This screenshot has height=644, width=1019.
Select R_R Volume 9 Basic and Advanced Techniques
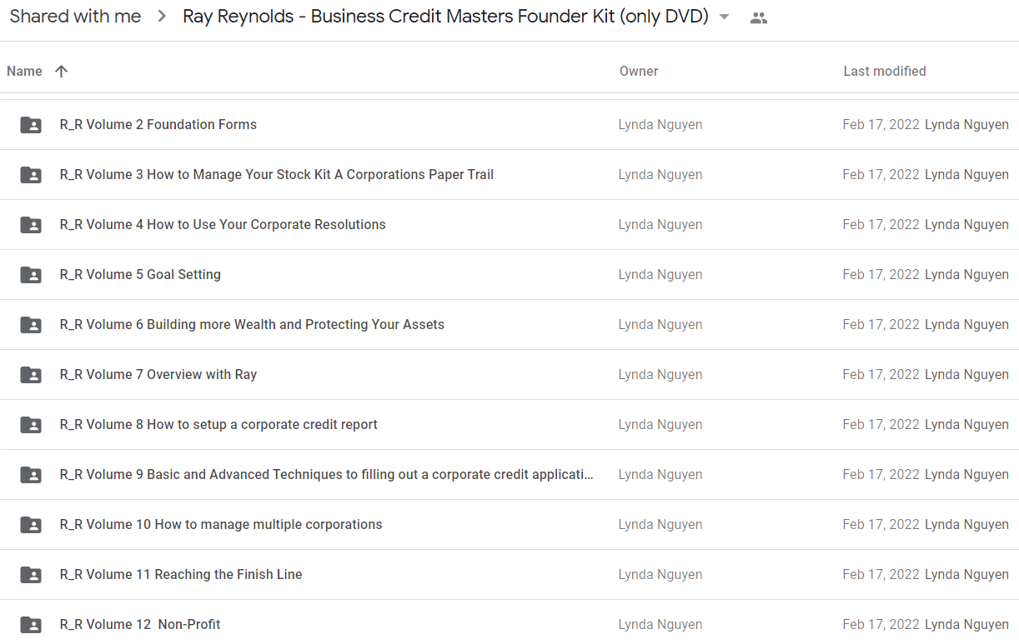[x=327, y=475]
